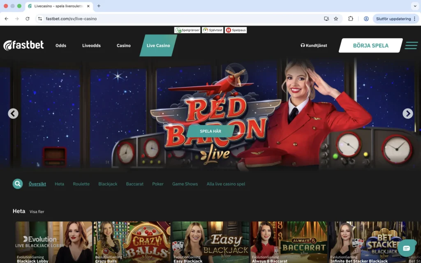Image resolution: width=421 pixels, height=263 pixels.
Task: Navigate to the Odds menu
Action: tap(60, 46)
